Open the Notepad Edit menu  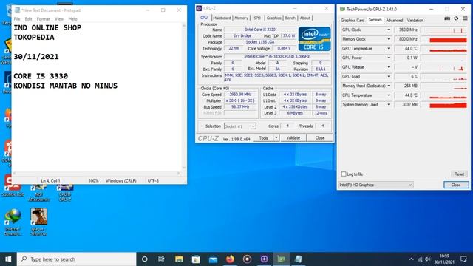28,19
